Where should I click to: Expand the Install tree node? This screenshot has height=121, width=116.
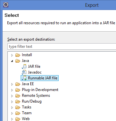click(12, 55)
